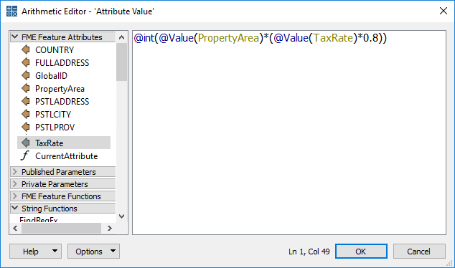The width and height of the screenshot is (455, 268).
Task: Click the vertical scrollbar thumb in tree panel
Action: tap(122, 62)
